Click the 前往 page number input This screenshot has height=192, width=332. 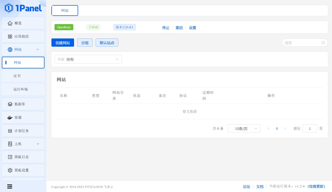tap(310, 128)
